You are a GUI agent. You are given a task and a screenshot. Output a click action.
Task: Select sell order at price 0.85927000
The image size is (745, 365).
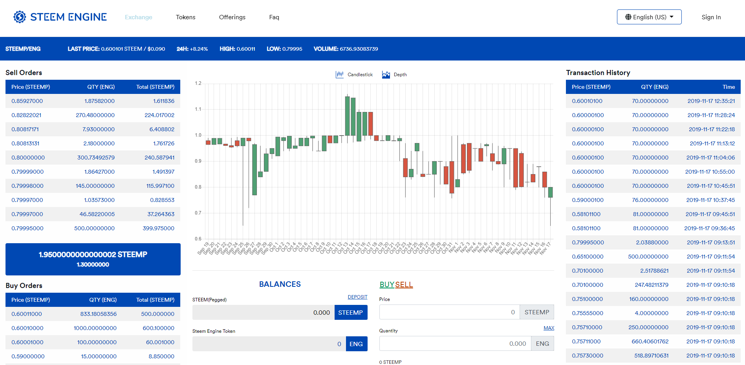pyautogui.click(x=93, y=101)
